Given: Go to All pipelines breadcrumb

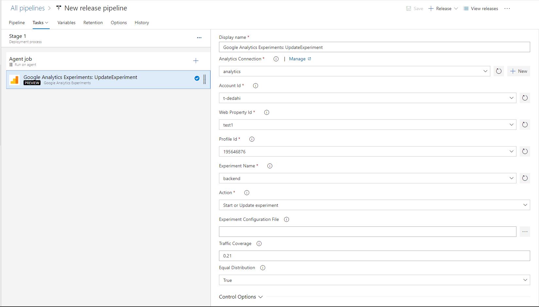Looking at the screenshot, I should point(27,8).
